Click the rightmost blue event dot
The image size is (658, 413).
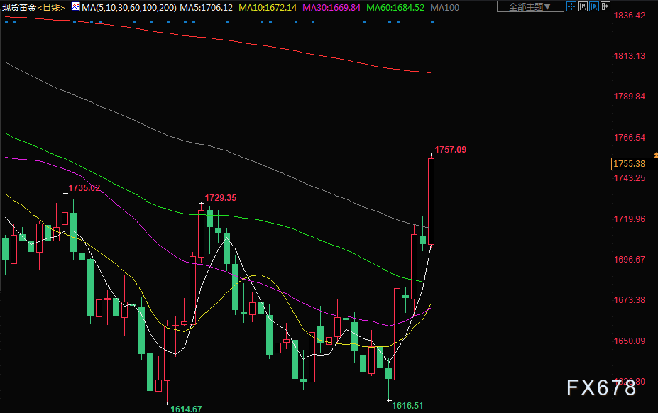[x=432, y=21]
